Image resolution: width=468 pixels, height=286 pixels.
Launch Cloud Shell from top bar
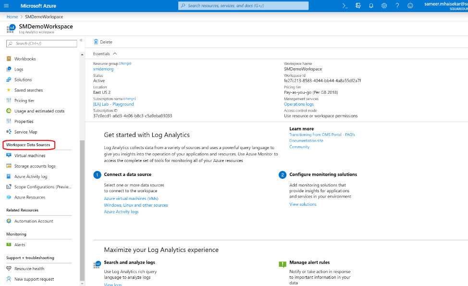click(345, 6)
